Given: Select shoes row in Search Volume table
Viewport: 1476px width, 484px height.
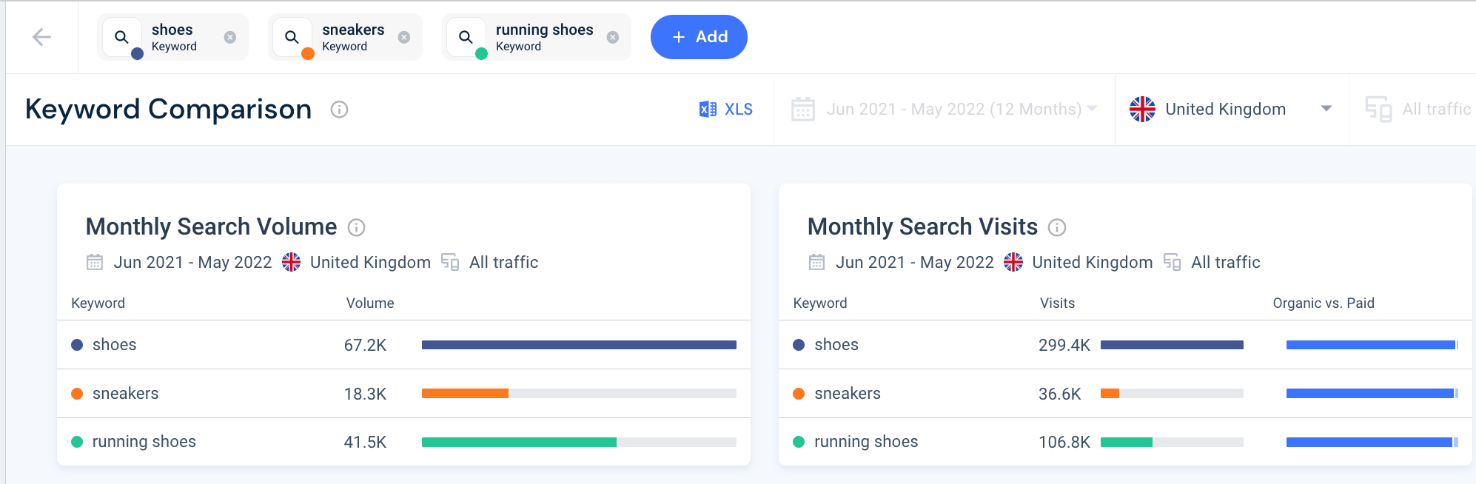Looking at the screenshot, I should point(403,345).
